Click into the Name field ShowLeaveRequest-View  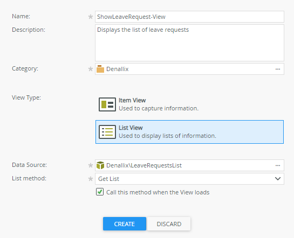click(189, 17)
